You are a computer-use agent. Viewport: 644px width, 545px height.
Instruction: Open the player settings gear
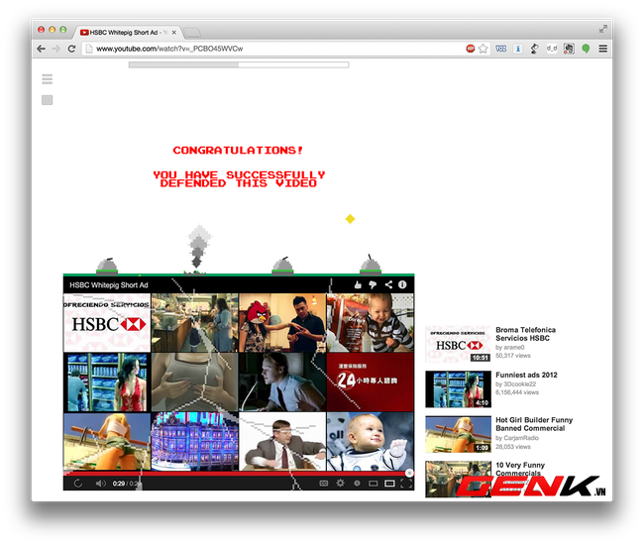click(341, 484)
